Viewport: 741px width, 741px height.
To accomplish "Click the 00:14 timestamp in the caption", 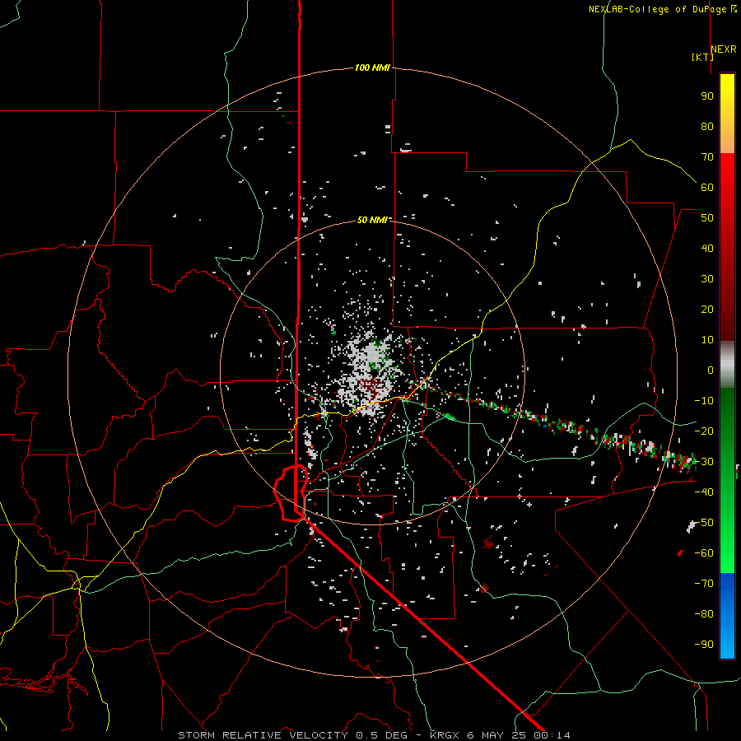I will (552, 735).
